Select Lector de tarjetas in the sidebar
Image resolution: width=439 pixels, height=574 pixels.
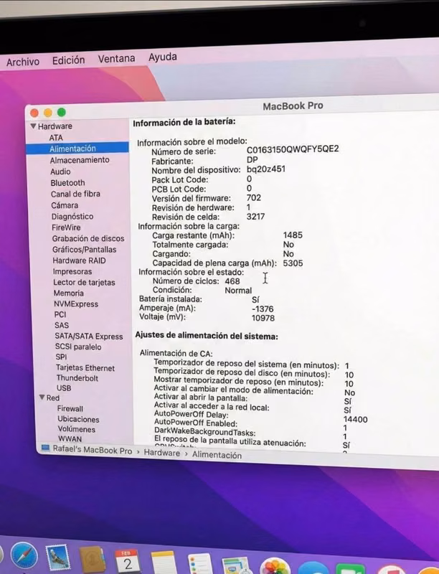coord(84,283)
